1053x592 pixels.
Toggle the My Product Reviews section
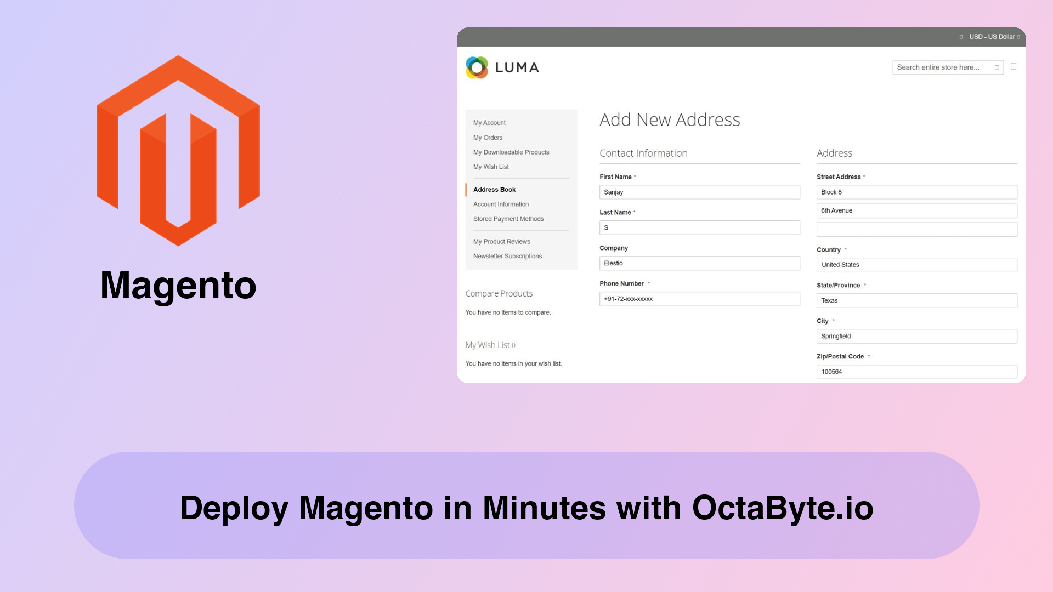pos(502,241)
